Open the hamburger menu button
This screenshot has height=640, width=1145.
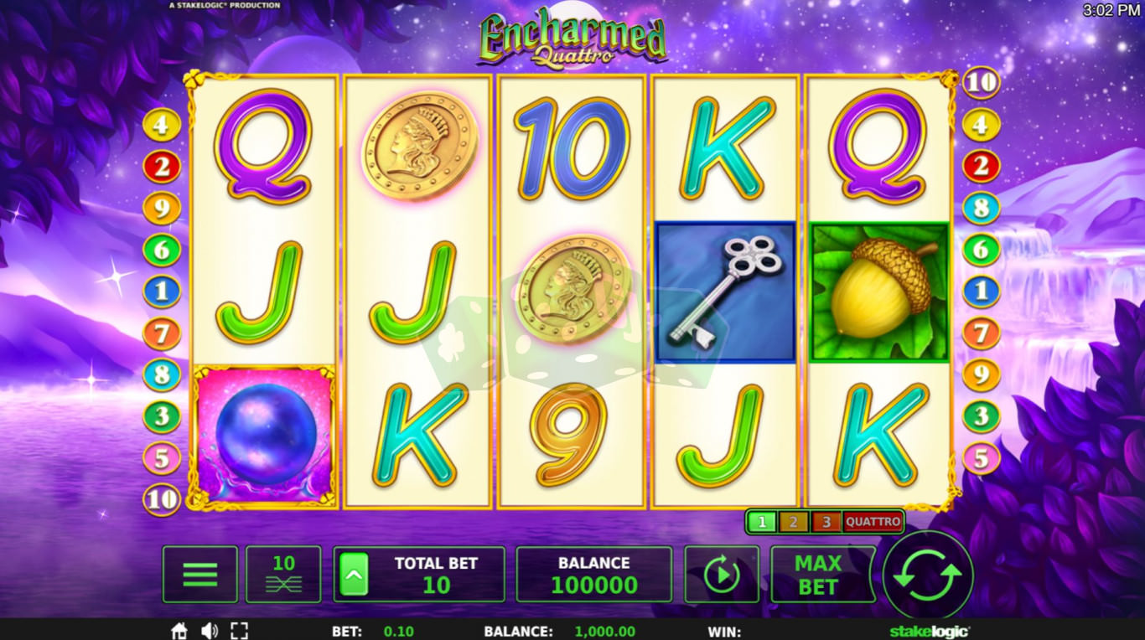[199, 575]
